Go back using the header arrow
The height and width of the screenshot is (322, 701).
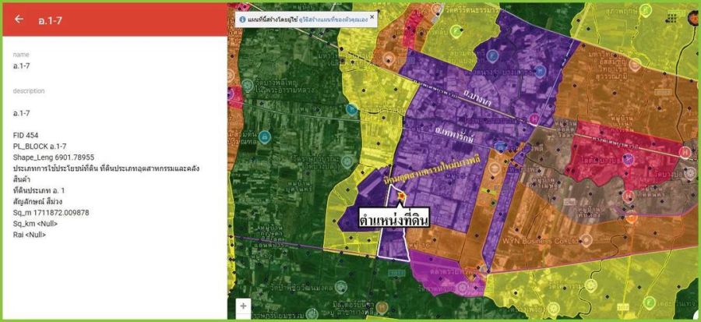point(19,19)
